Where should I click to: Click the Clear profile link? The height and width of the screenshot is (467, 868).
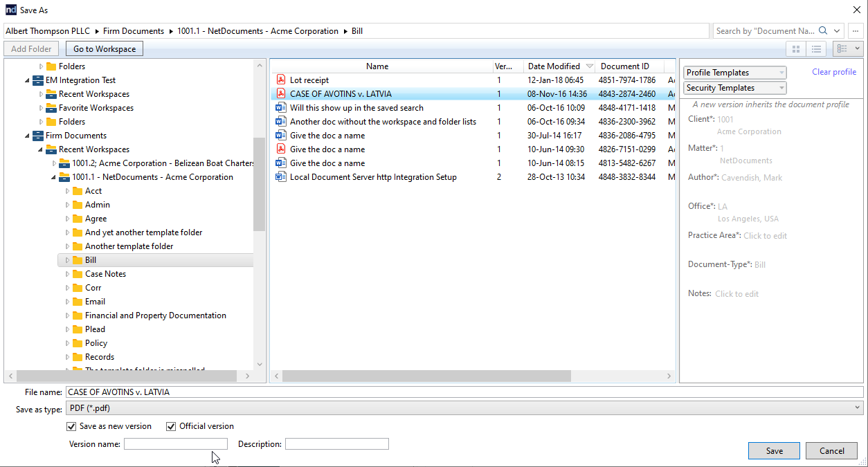point(833,72)
